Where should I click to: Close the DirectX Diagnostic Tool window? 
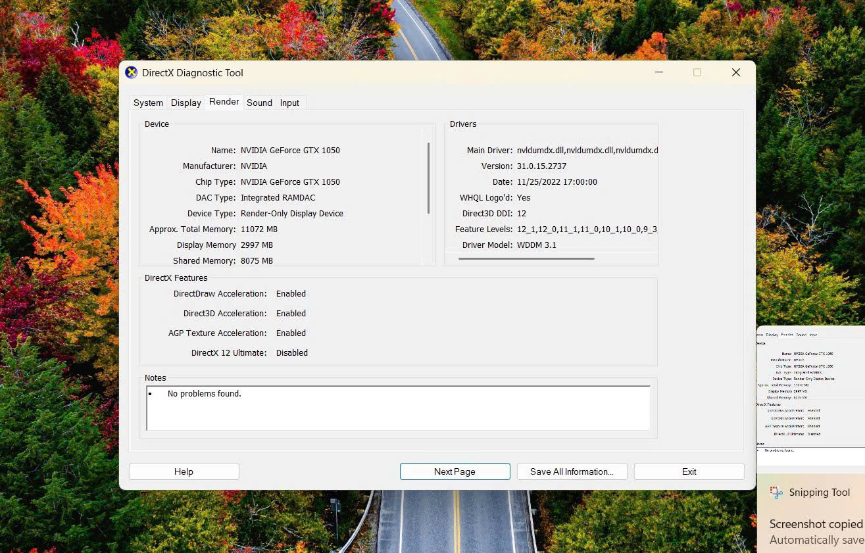pyautogui.click(x=736, y=73)
